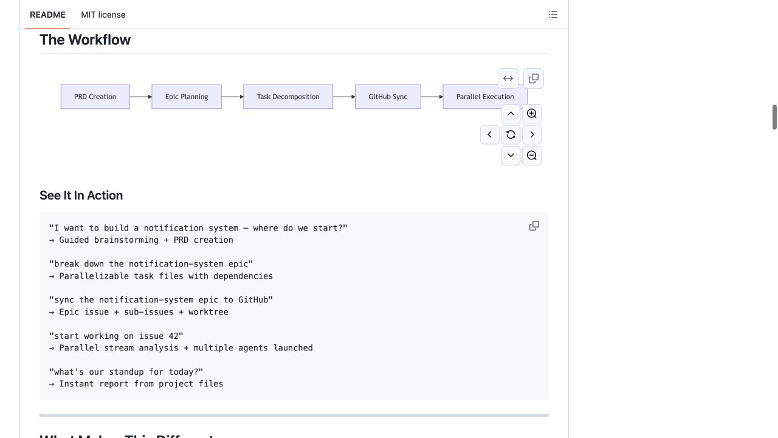Click "Parallel stream analysis + multiple agents launched"
Image resolution: width=778 pixels, height=438 pixels.
pos(181,348)
